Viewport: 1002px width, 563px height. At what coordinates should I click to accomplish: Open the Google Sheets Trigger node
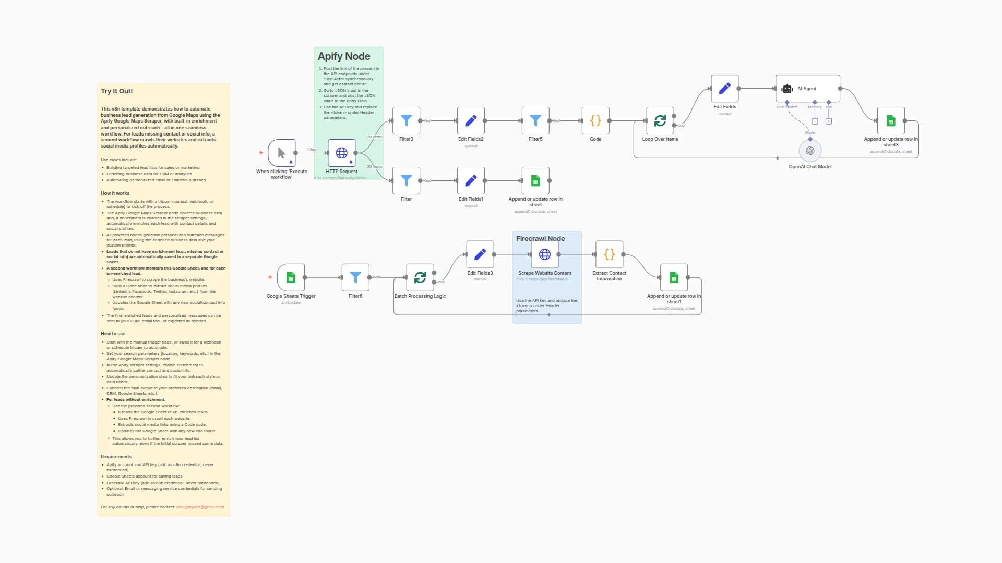pyautogui.click(x=291, y=278)
